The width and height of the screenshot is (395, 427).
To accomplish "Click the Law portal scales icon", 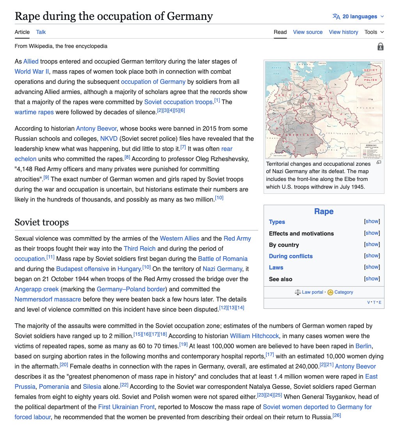I will pyautogui.click(x=298, y=292).
